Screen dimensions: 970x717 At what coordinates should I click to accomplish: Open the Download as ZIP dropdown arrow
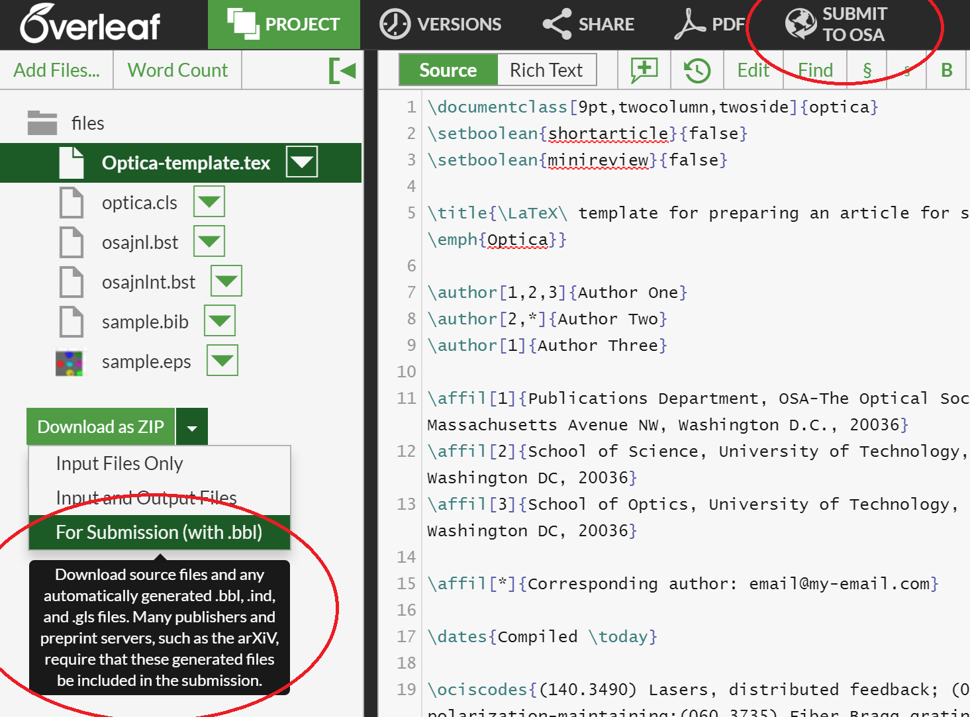tap(191, 426)
